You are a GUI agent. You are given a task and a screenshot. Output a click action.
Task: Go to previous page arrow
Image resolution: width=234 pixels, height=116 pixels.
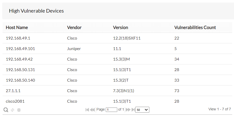92,110
